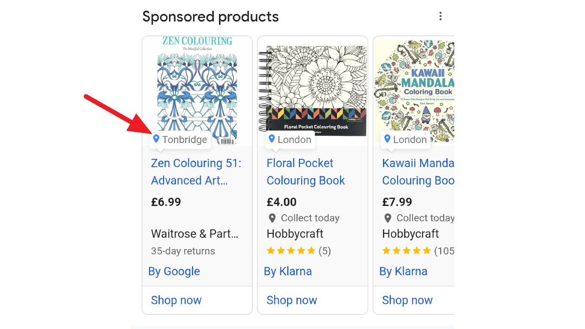Click Shop now for Floral Pocket Colouring Book
This screenshot has height=329, width=585.
[292, 300]
